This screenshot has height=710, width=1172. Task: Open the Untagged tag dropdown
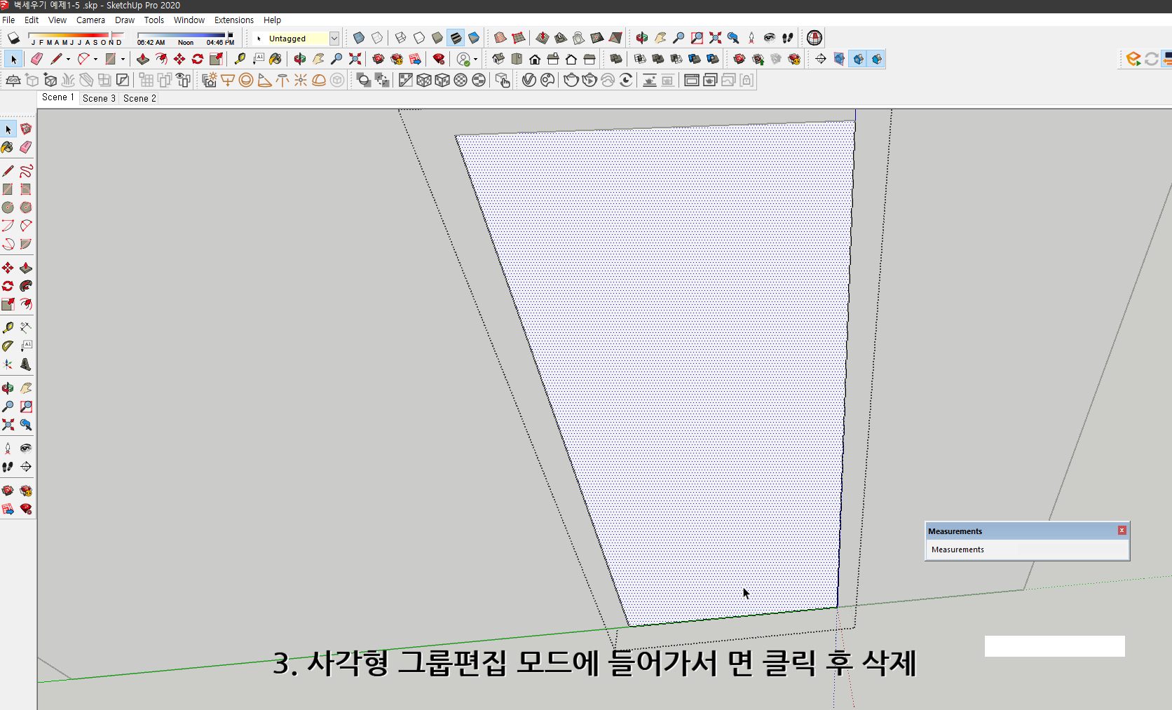(x=334, y=38)
